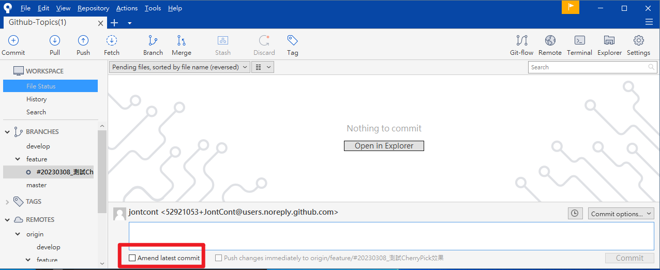The width and height of the screenshot is (660, 270).
Task: Show recent commit messages clock icon
Action: click(575, 214)
